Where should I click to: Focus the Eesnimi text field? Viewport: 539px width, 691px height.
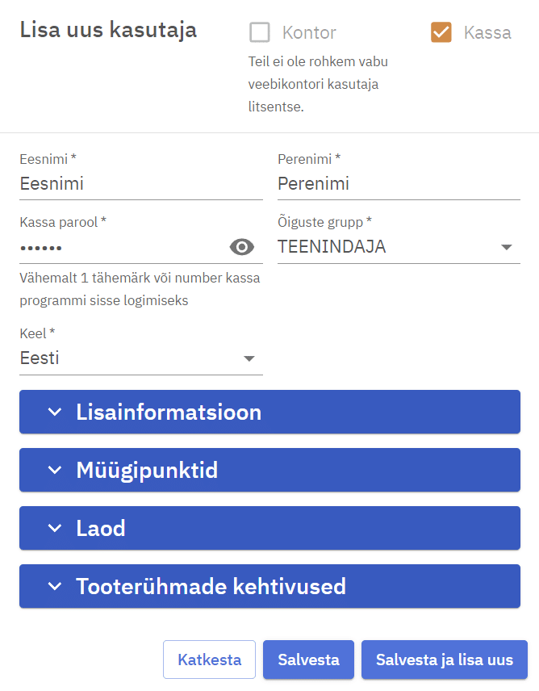140,184
